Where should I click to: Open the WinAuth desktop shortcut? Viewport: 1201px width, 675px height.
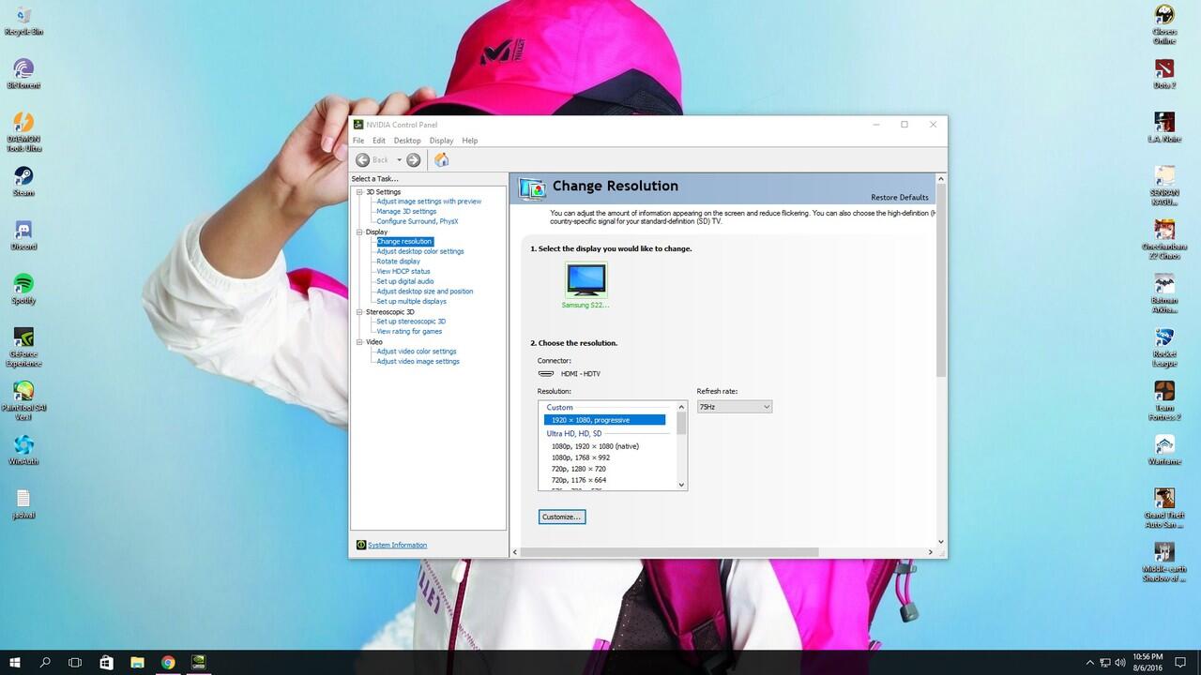[23, 449]
